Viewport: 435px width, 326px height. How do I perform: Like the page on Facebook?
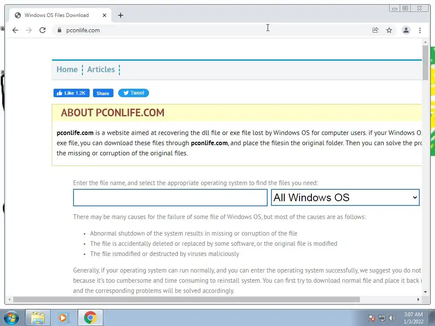point(71,93)
